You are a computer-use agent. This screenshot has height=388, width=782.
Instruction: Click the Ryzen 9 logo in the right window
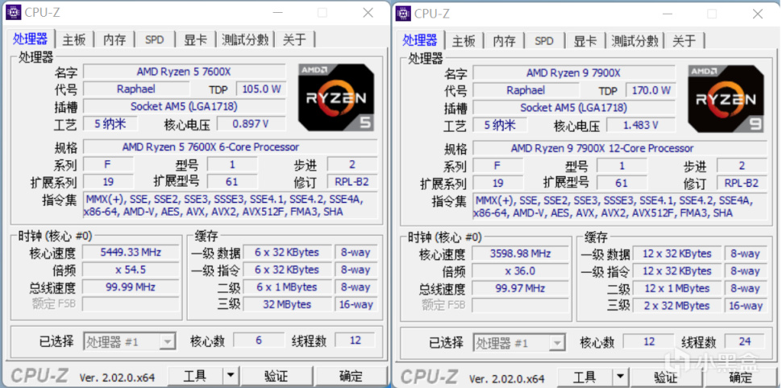click(726, 99)
